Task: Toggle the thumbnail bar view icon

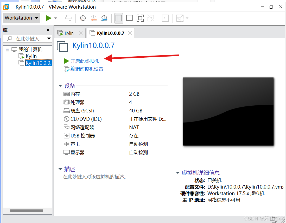Action: pos(129,18)
